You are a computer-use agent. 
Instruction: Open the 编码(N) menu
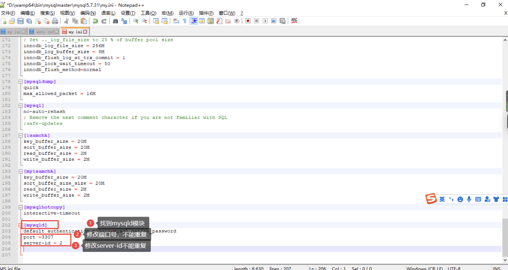pos(88,13)
